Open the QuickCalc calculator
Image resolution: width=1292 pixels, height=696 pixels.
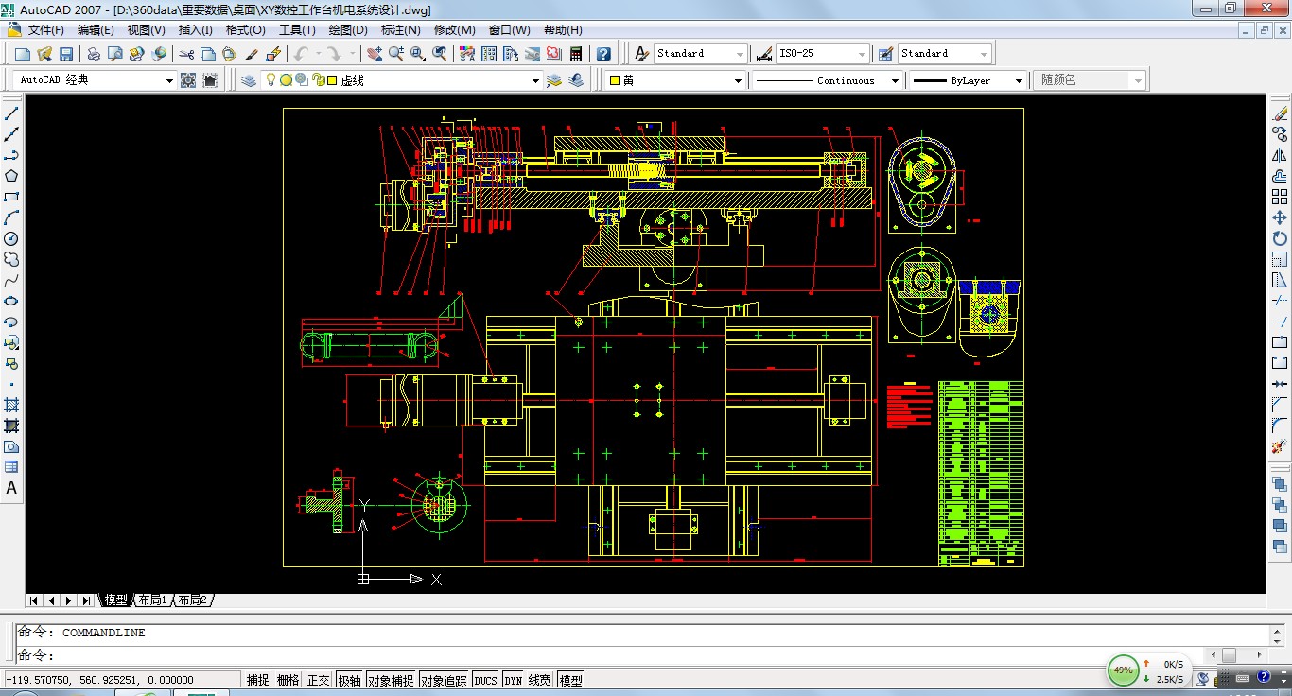click(575, 54)
